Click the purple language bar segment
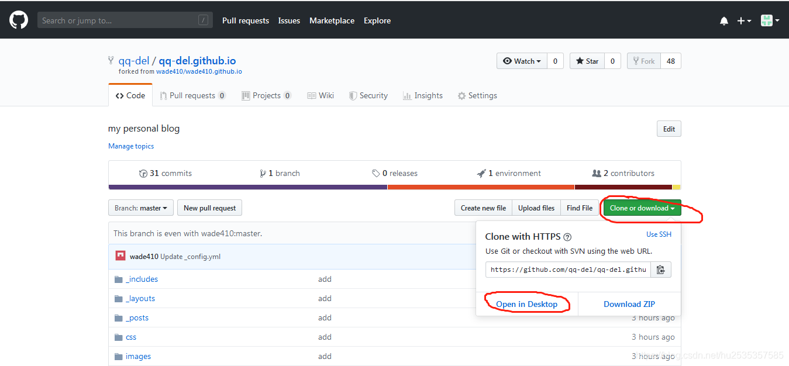The height and width of the screenshot is (366, 789). click(x=248, y=187)
